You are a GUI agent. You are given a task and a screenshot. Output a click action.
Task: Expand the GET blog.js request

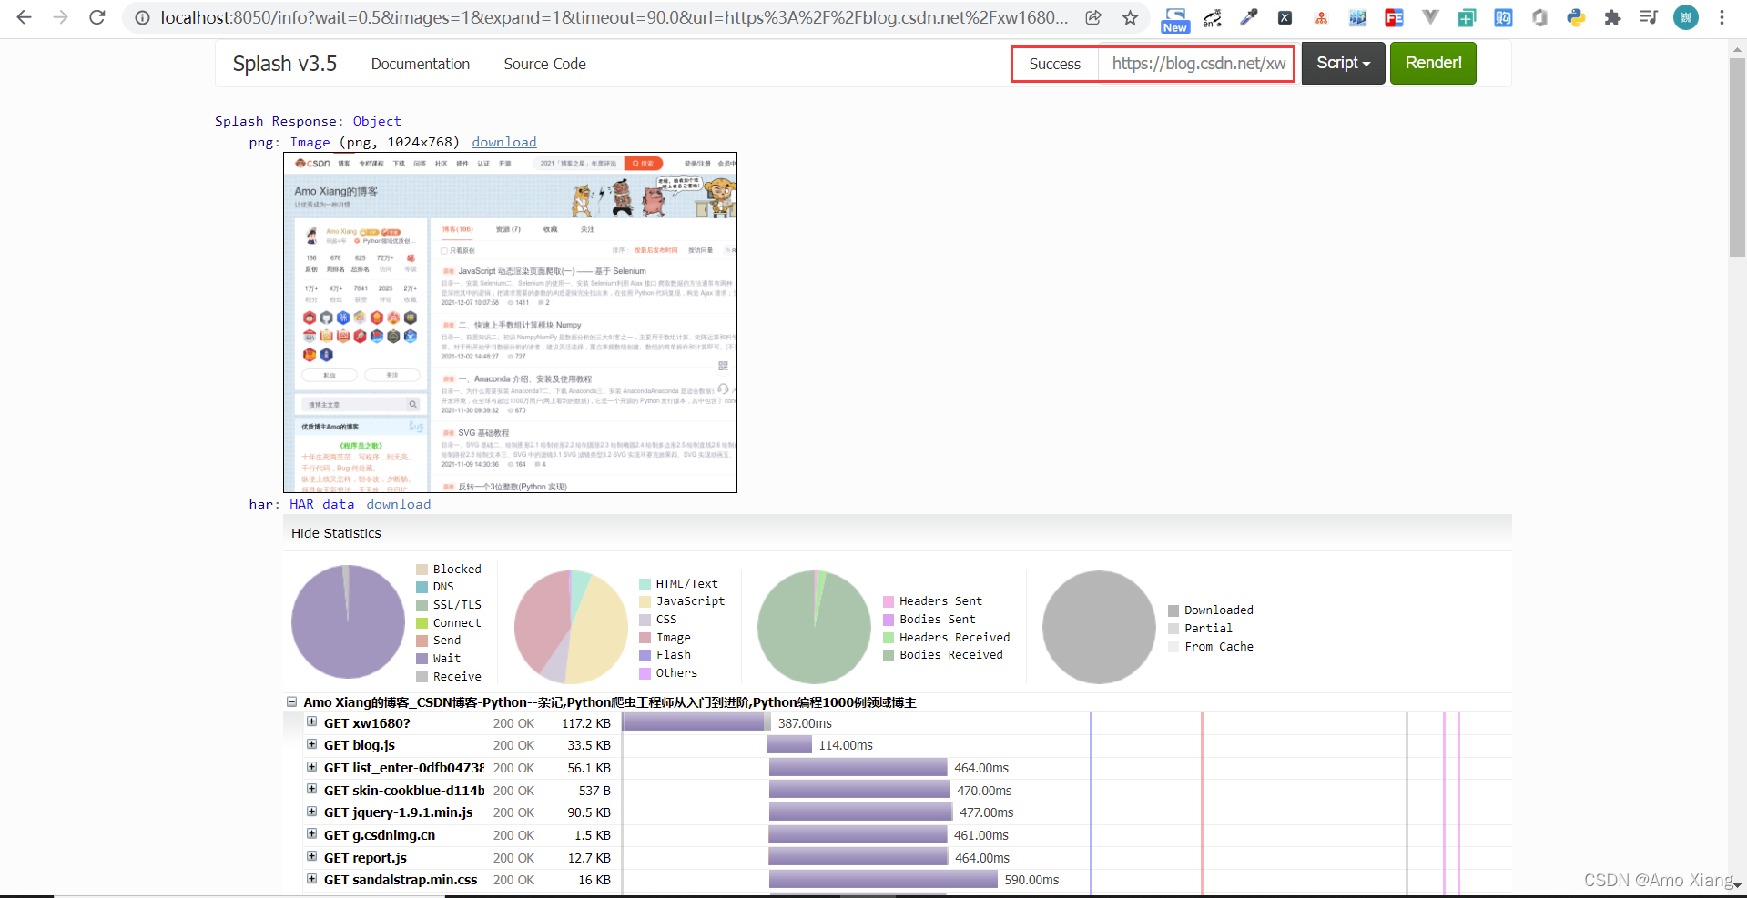tap(311, 743)
